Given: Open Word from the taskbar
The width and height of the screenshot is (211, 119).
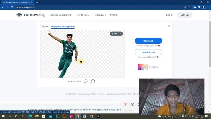Looking at the screenshot, I should point(84,116).
